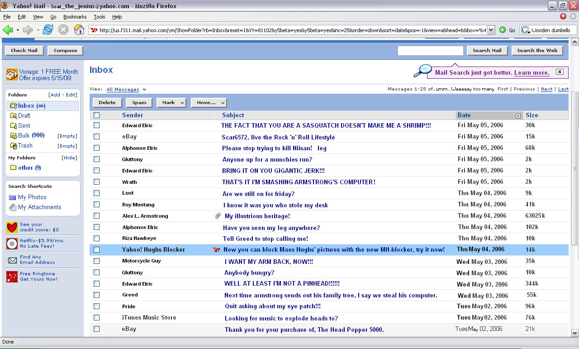Click the Delete button
This screenshot has width=579, height=349.
coord(107,103)
